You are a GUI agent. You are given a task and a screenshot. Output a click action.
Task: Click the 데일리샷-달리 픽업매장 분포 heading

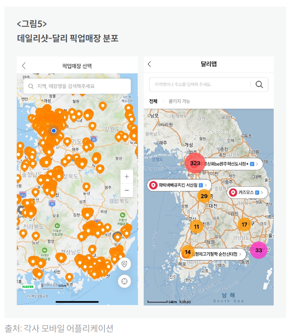(67, 38)
